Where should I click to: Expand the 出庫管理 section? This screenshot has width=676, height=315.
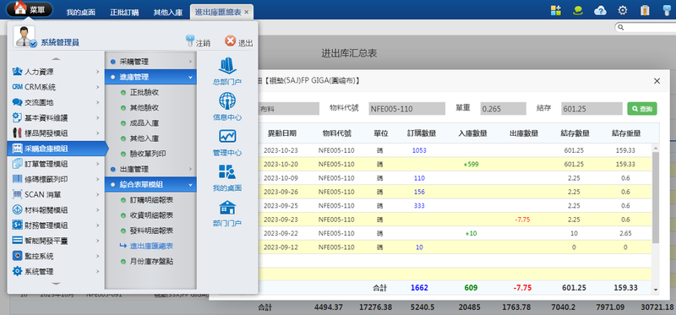pos(150,169)
